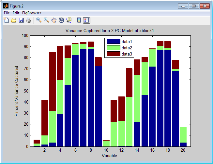Toggle off the Insert Legend button
213x164 pixels.
(x=86, y=20)
